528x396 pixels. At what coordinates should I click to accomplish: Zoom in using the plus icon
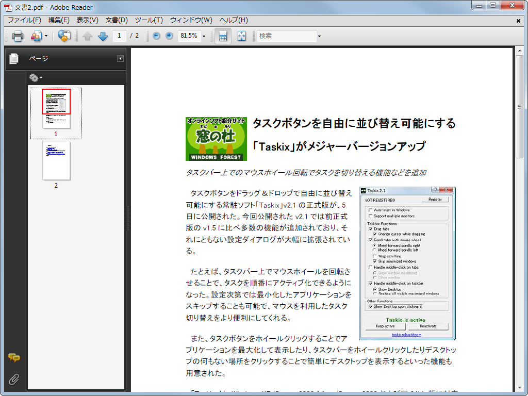click(170, 36)
